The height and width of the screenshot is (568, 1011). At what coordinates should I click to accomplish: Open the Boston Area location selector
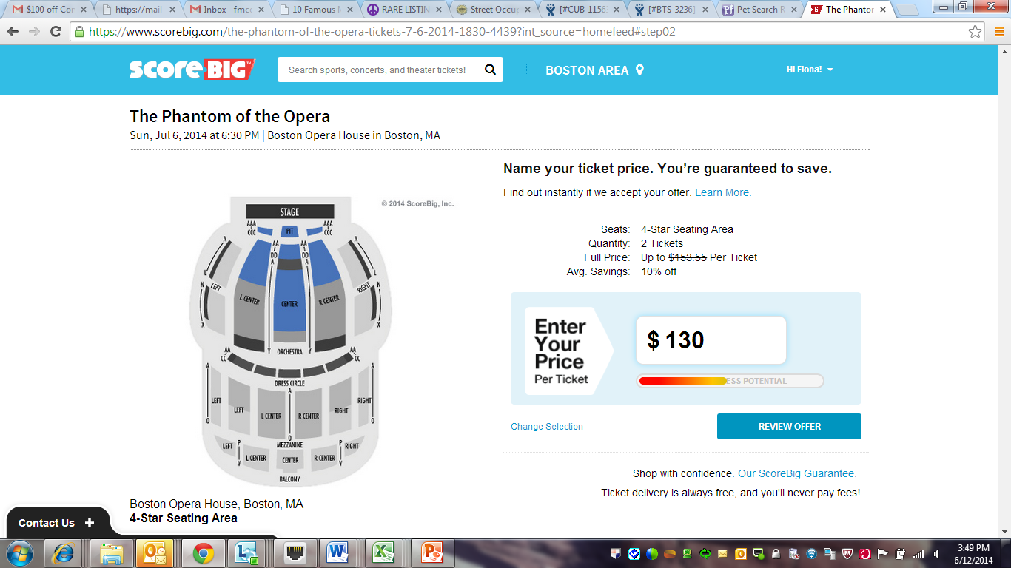pyautogui.click(x=594, y=70)
